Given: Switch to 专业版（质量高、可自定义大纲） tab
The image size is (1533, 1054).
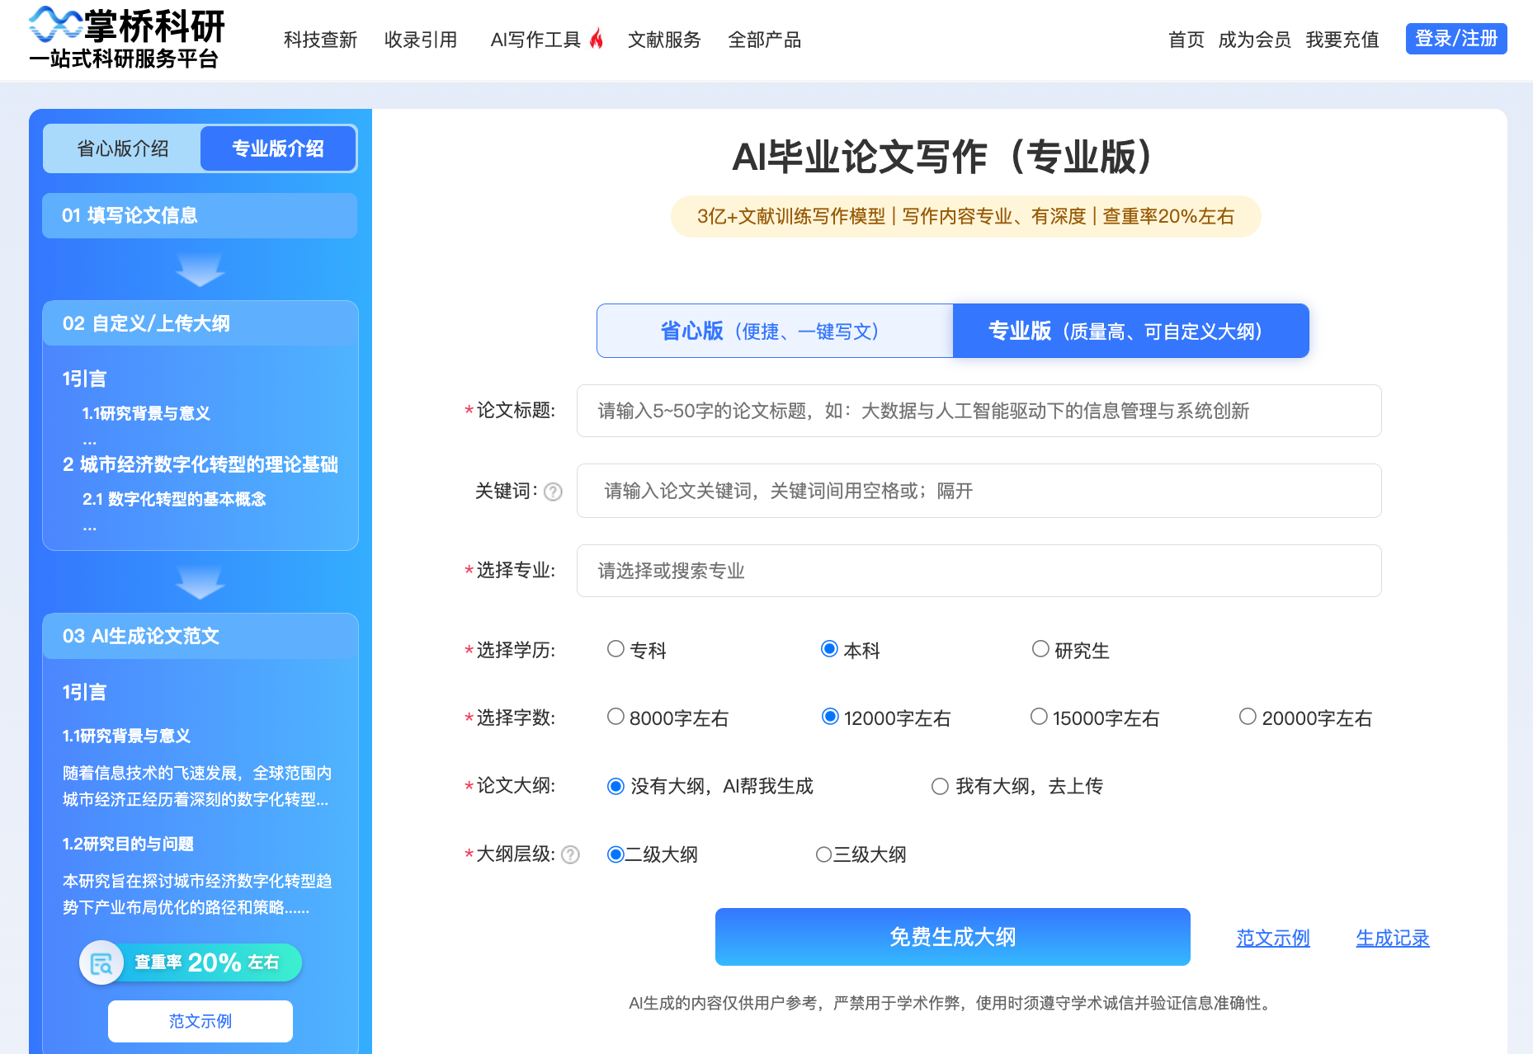Looking at the screenshot, I should point(1130,331).
